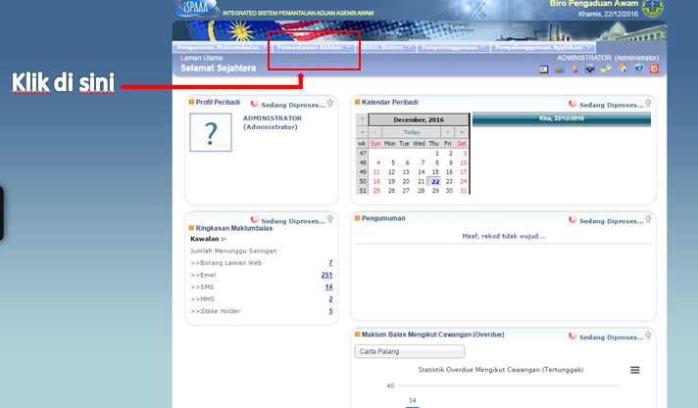Open the Carta Palang chart type dropdown

[410, 351]
